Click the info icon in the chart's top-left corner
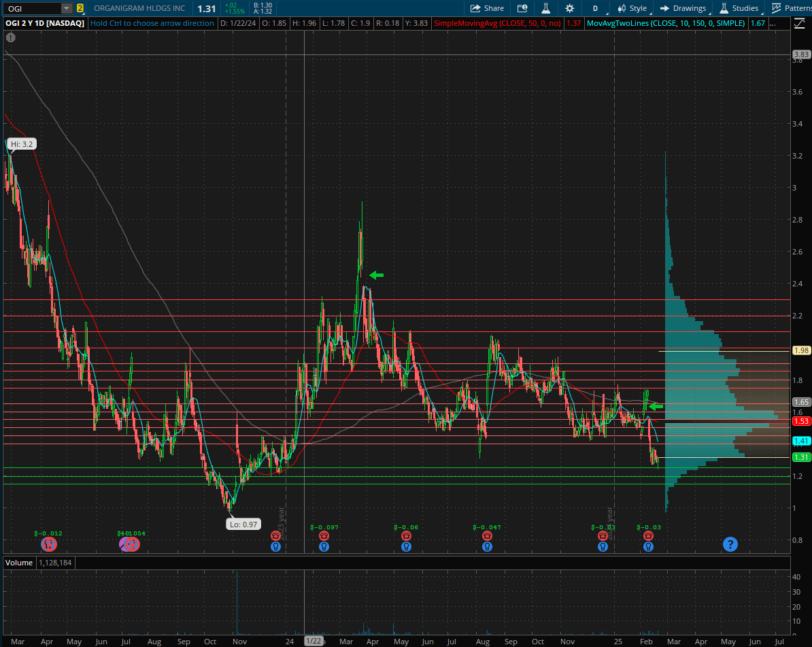The width and height of the screenshot is (812, 647). point(10,38)
